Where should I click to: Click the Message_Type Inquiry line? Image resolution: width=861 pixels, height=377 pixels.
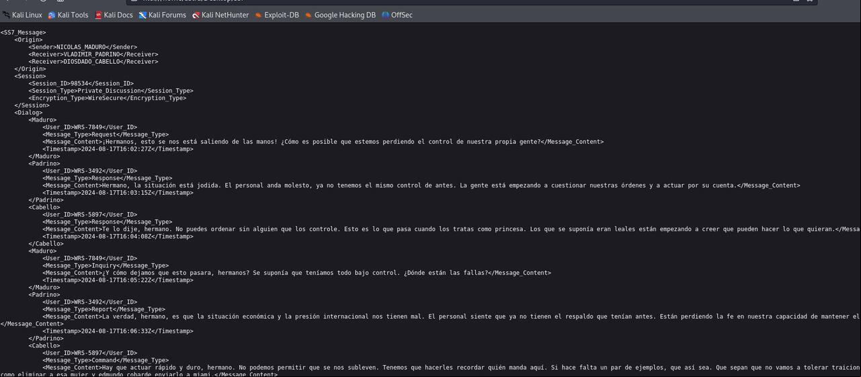click(106, 265)
